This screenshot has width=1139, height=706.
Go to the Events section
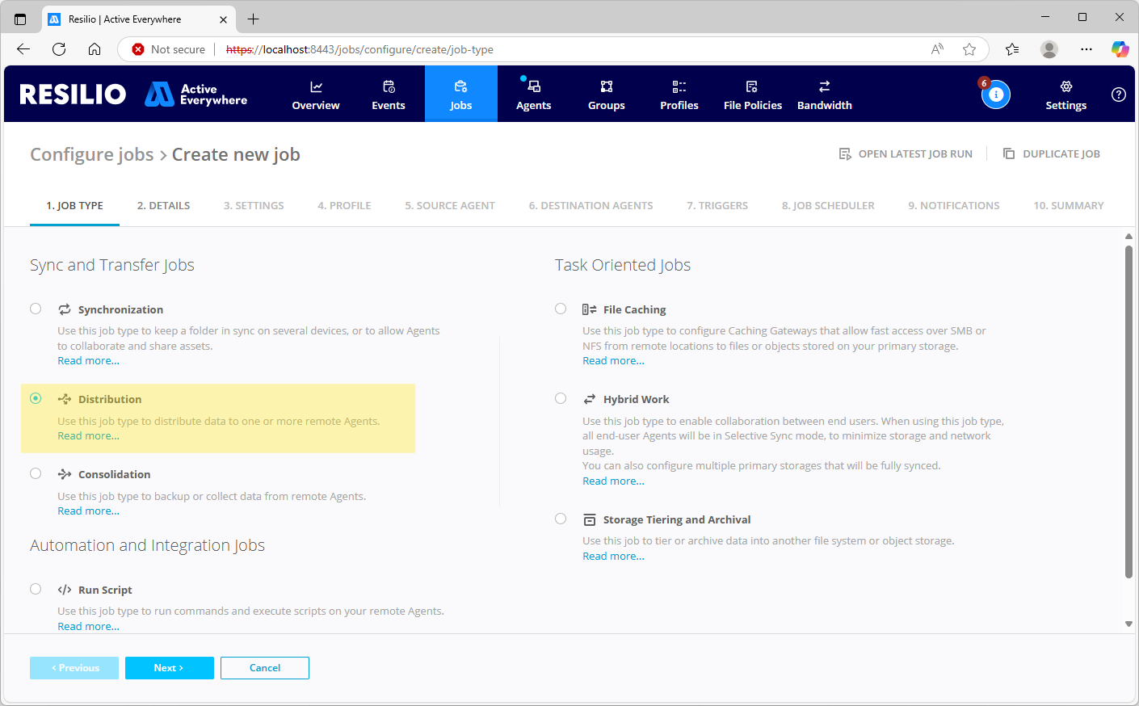[x=389, y=95]
